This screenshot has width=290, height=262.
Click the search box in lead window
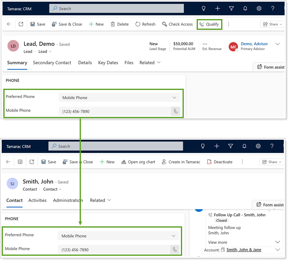[x=116, y=9]
